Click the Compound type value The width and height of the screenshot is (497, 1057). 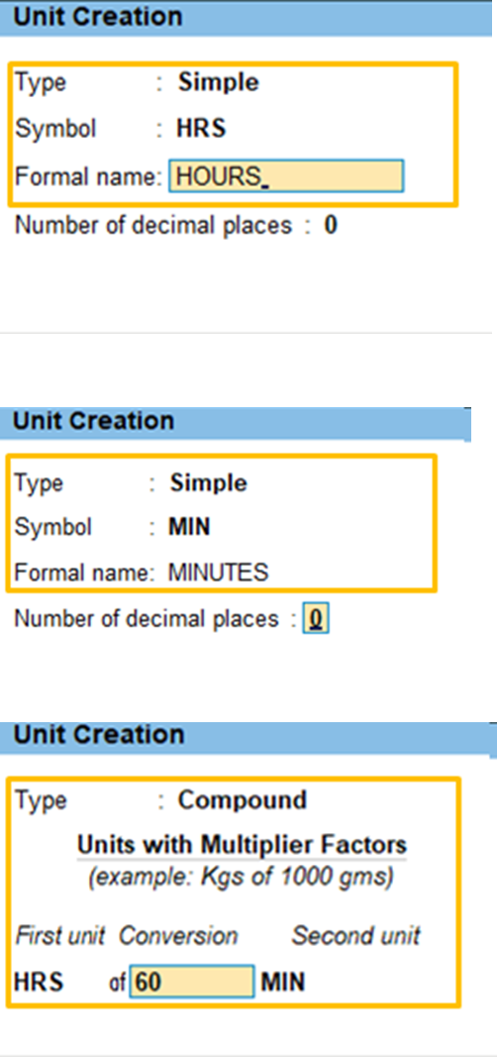(x=243, y=800)
